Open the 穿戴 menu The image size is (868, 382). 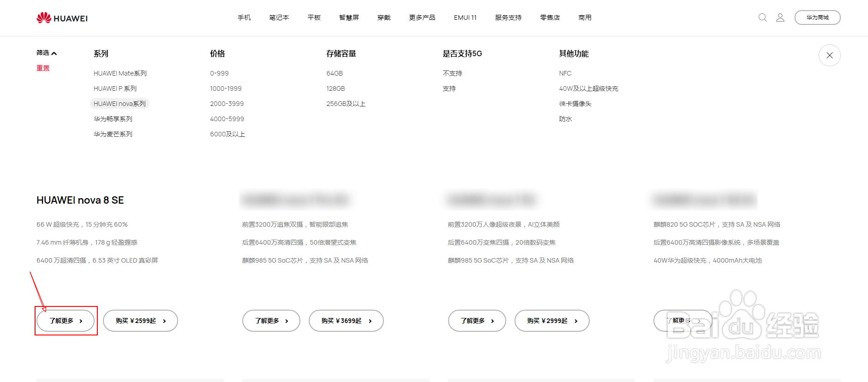384,18
